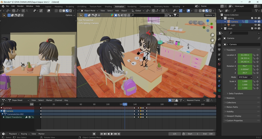The image size is (262, 139).
Task: Toggle use preview range clock icon
Action: (184, 134)
